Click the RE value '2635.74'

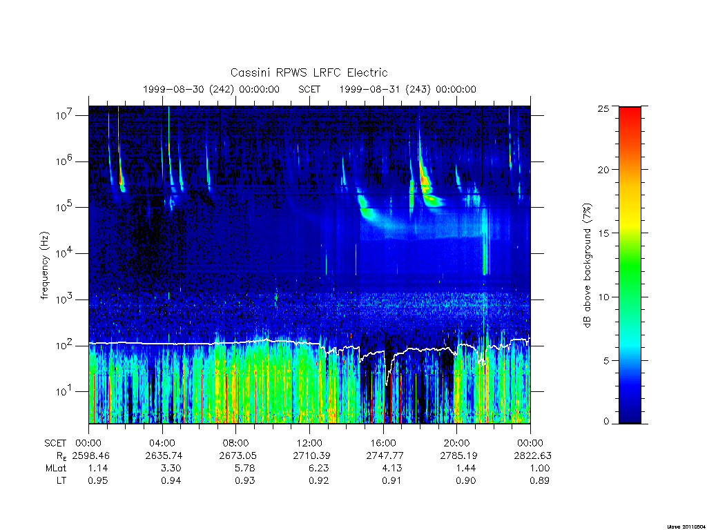click(x=164, y=455)
